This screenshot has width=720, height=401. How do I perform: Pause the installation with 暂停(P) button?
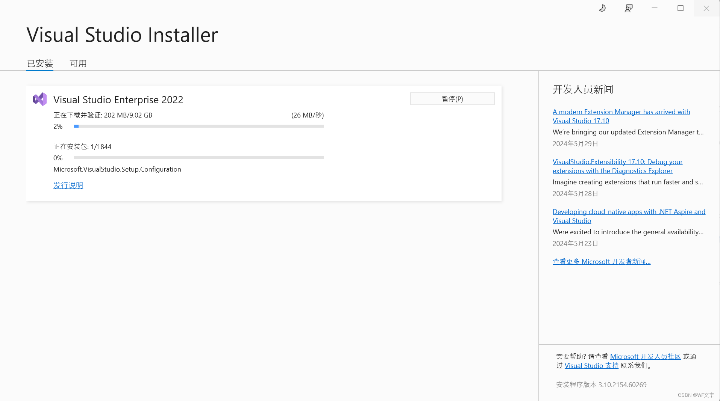[x=452, y=99]
